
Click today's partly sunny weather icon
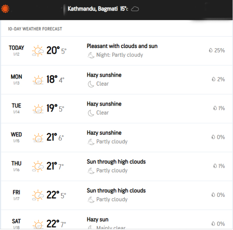point(38,51)
